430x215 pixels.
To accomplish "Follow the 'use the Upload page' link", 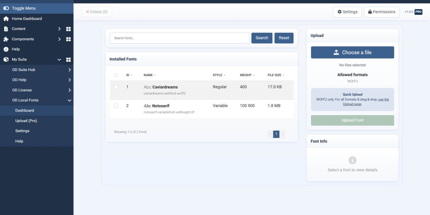I will click(x=366, y=102).
